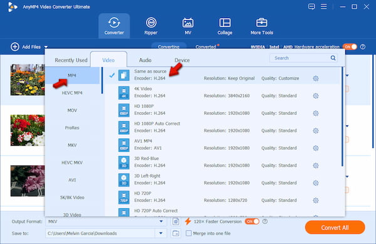
Task: Open the Ripper module
Action: 151,26
